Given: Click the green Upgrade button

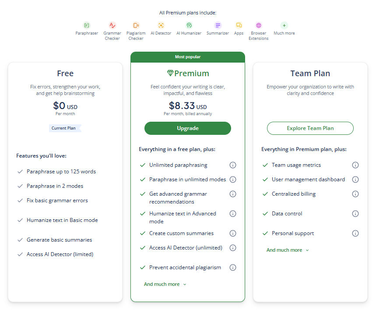Looking at the screenshot, I should coord(188,128).
